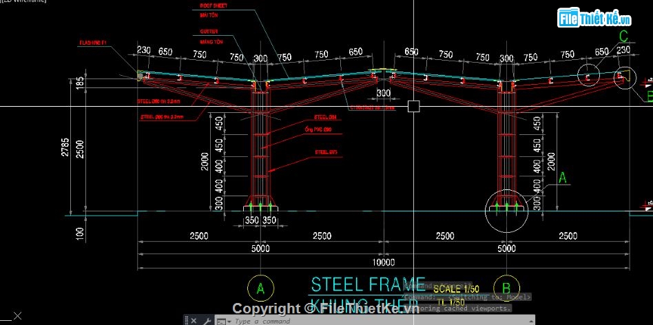The width and height of the screenshot is (653, 325).
Task: Select grid bubble B below the drawing
Action: point(506,288)
